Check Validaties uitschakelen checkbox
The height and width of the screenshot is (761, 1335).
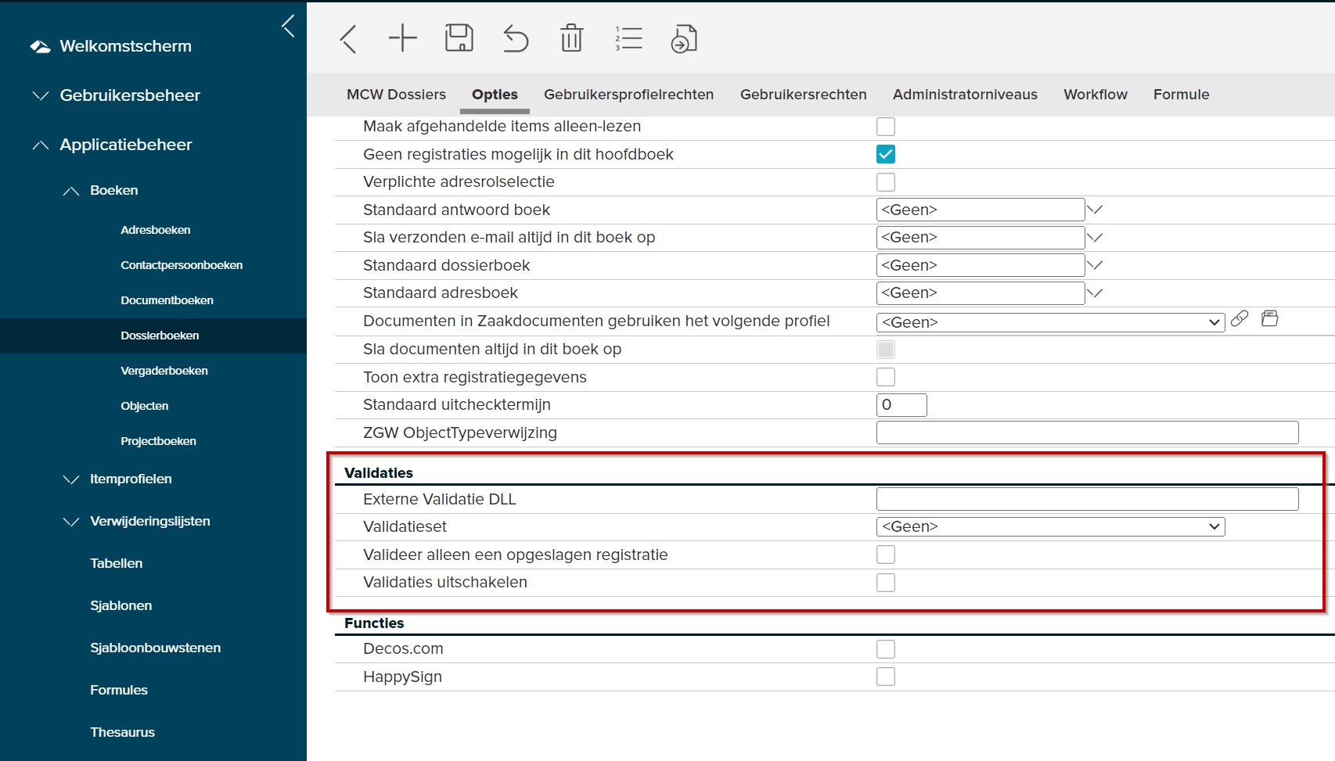pos(886,583)
